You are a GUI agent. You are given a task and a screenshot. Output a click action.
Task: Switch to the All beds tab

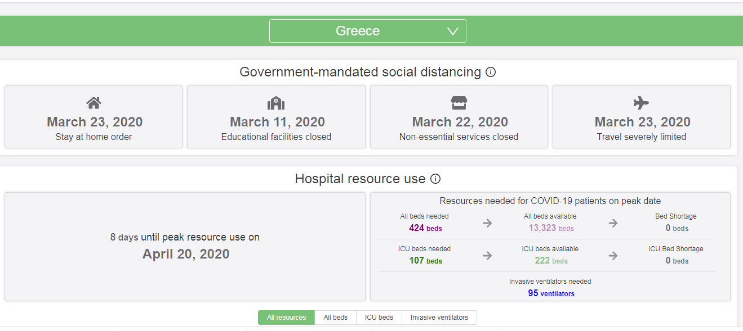(x=335, y=318)
